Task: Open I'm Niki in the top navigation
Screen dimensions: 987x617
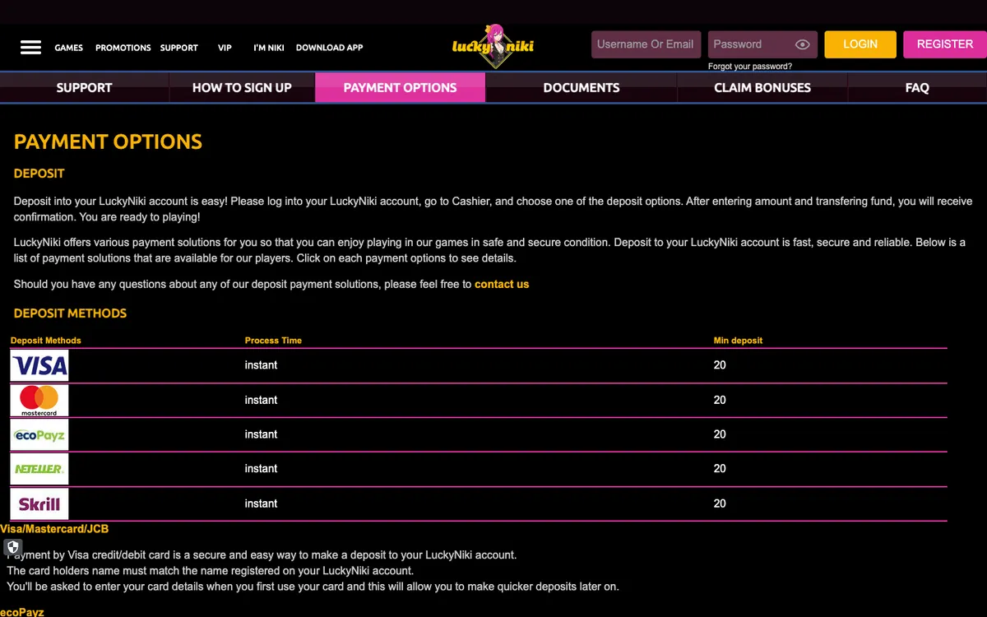Action: click(269, 48)
